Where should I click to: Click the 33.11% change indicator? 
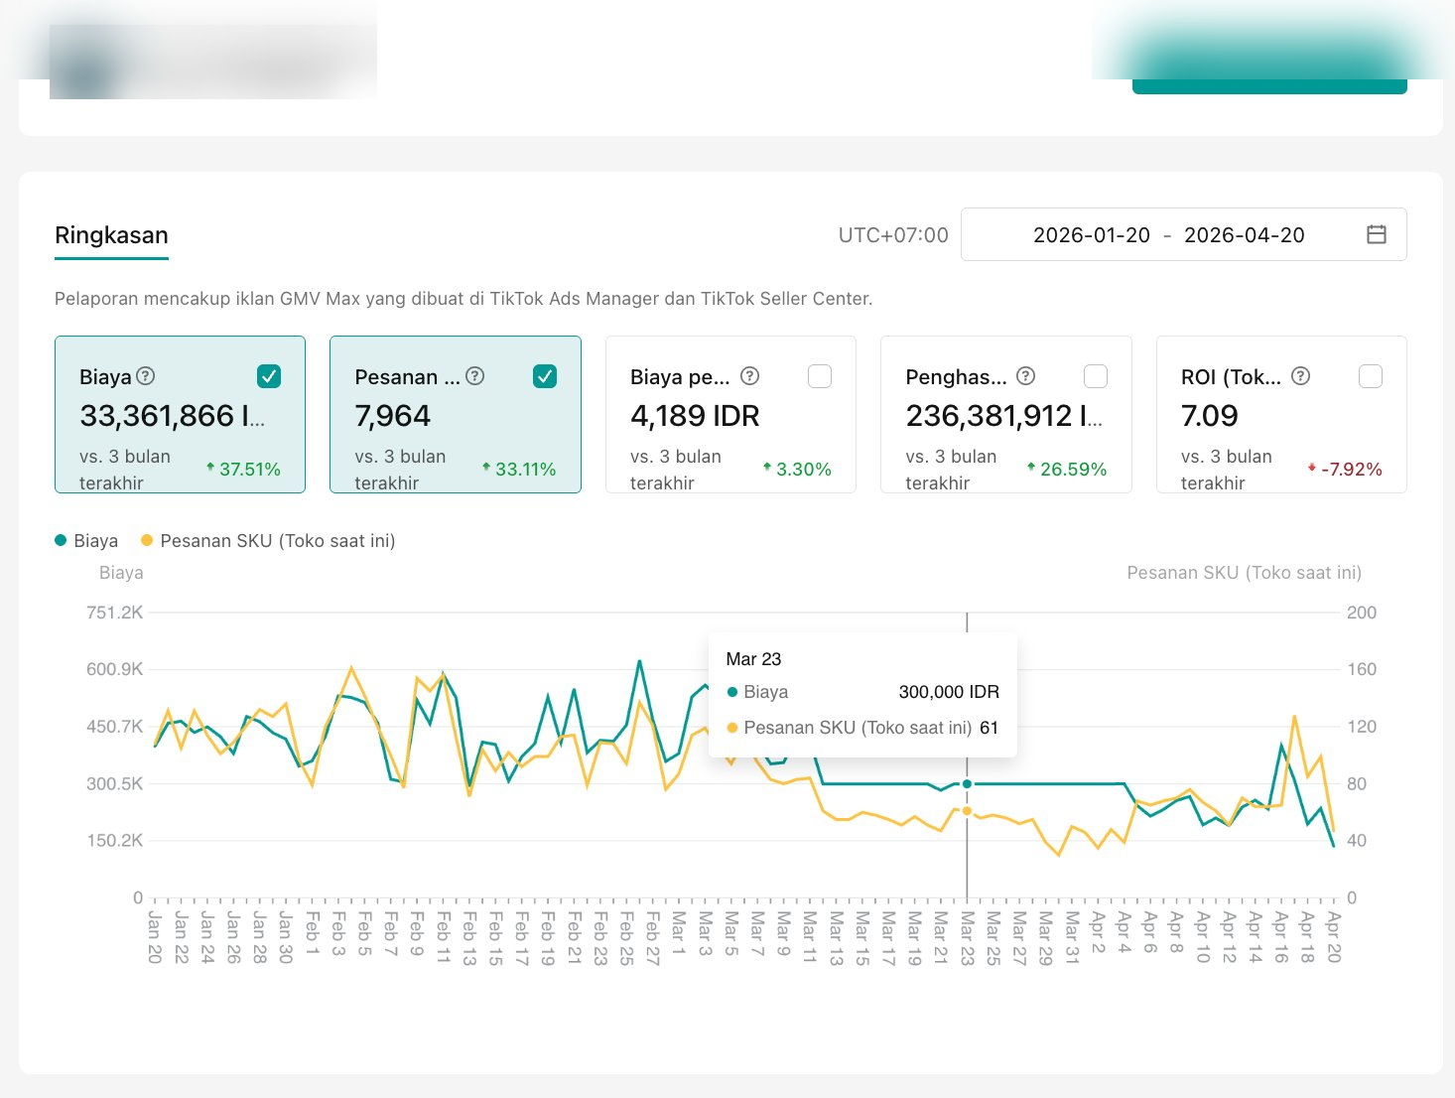[x=519, y=469]
